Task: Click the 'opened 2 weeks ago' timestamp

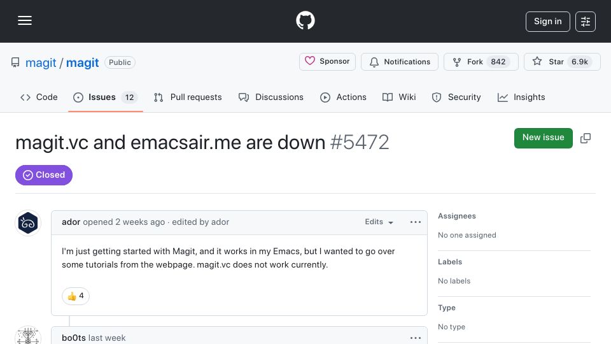Action: click(124, 222)
